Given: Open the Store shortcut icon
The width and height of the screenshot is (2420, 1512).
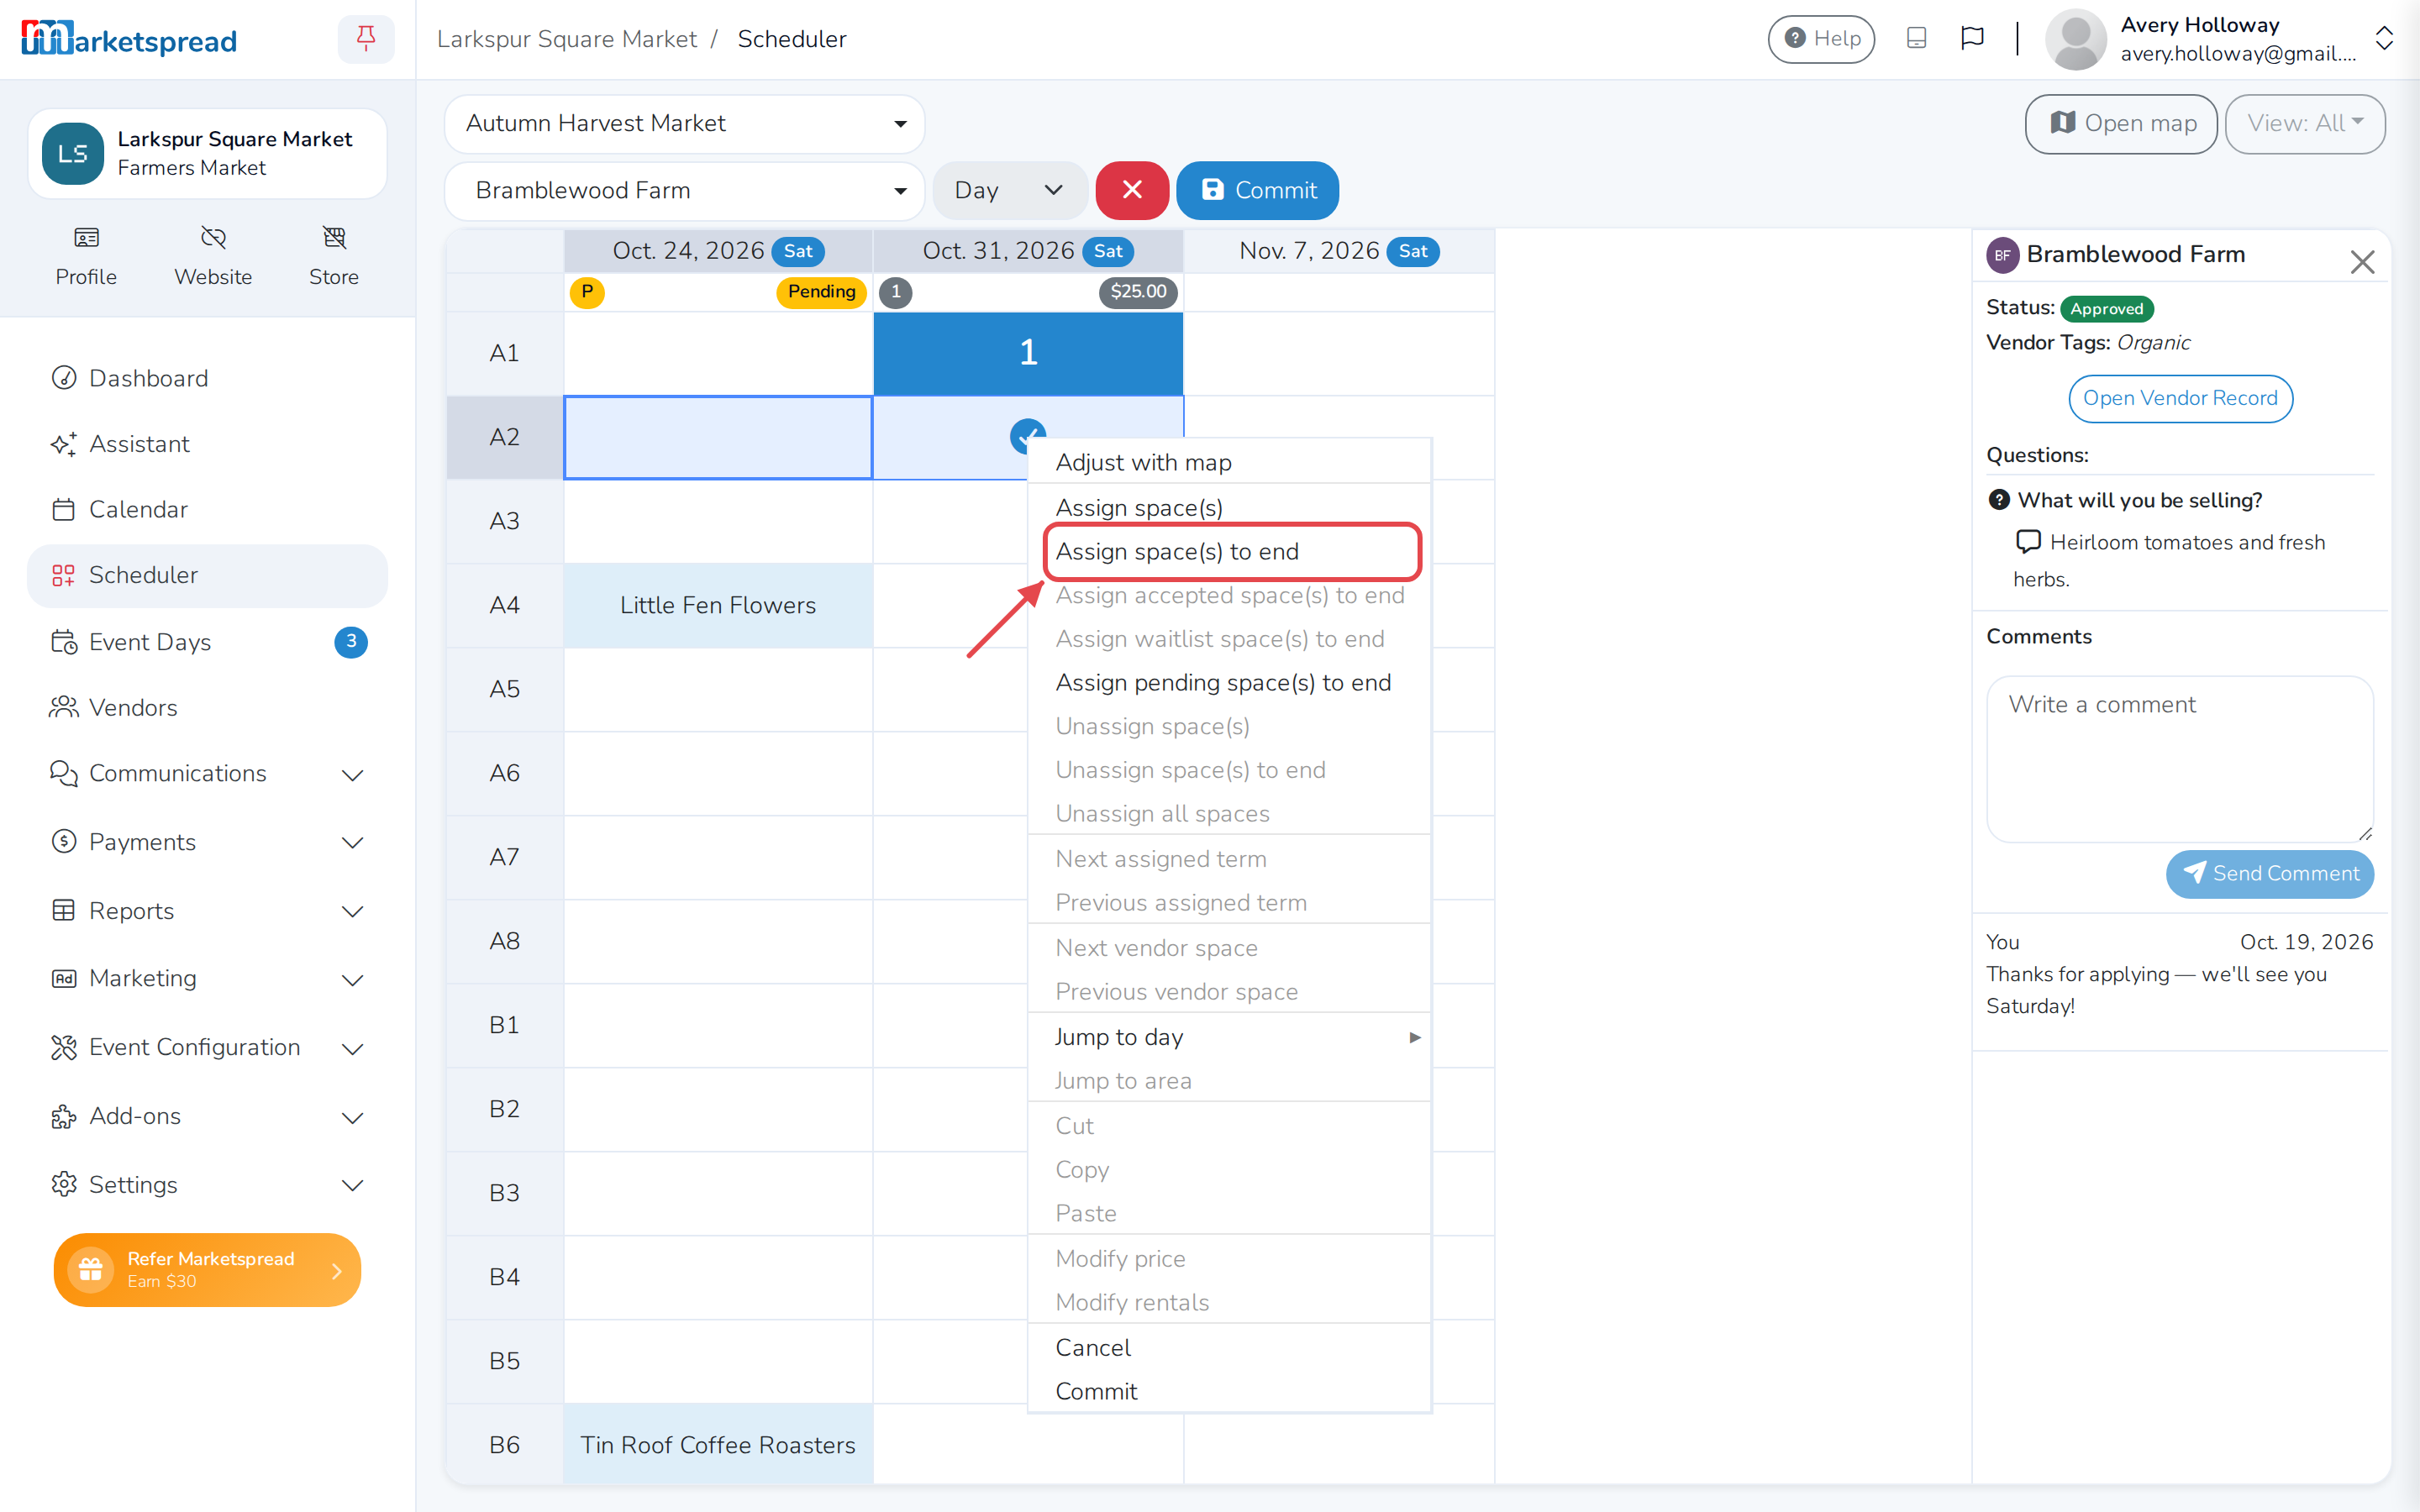Looking at the screenshot, I should click(334, 238).
